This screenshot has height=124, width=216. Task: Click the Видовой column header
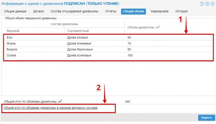[x=13, y=31]
